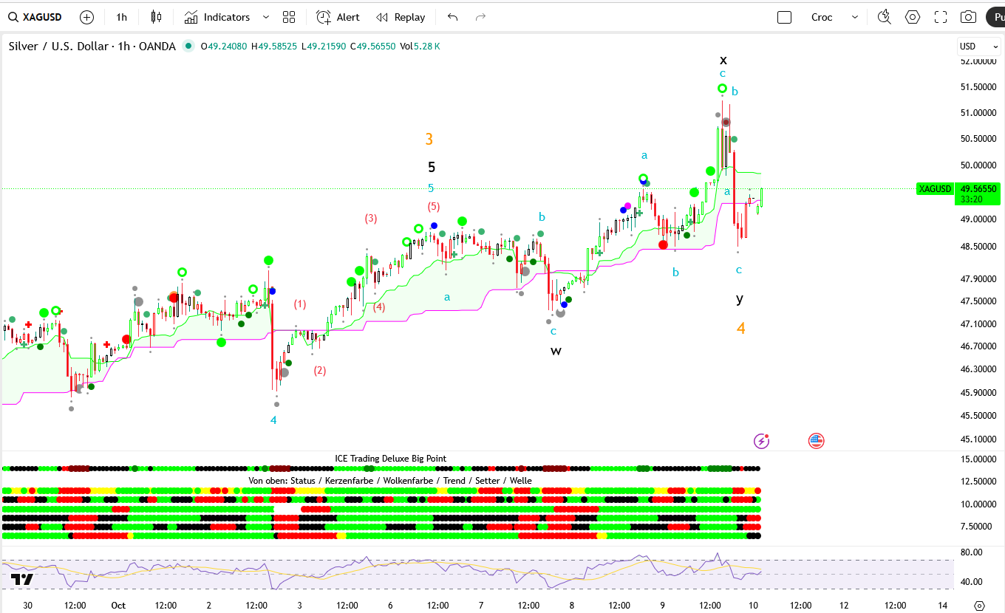Open the quick search icon
Image resolution: width=1005 pixels, height=613 pixels.
884,17
